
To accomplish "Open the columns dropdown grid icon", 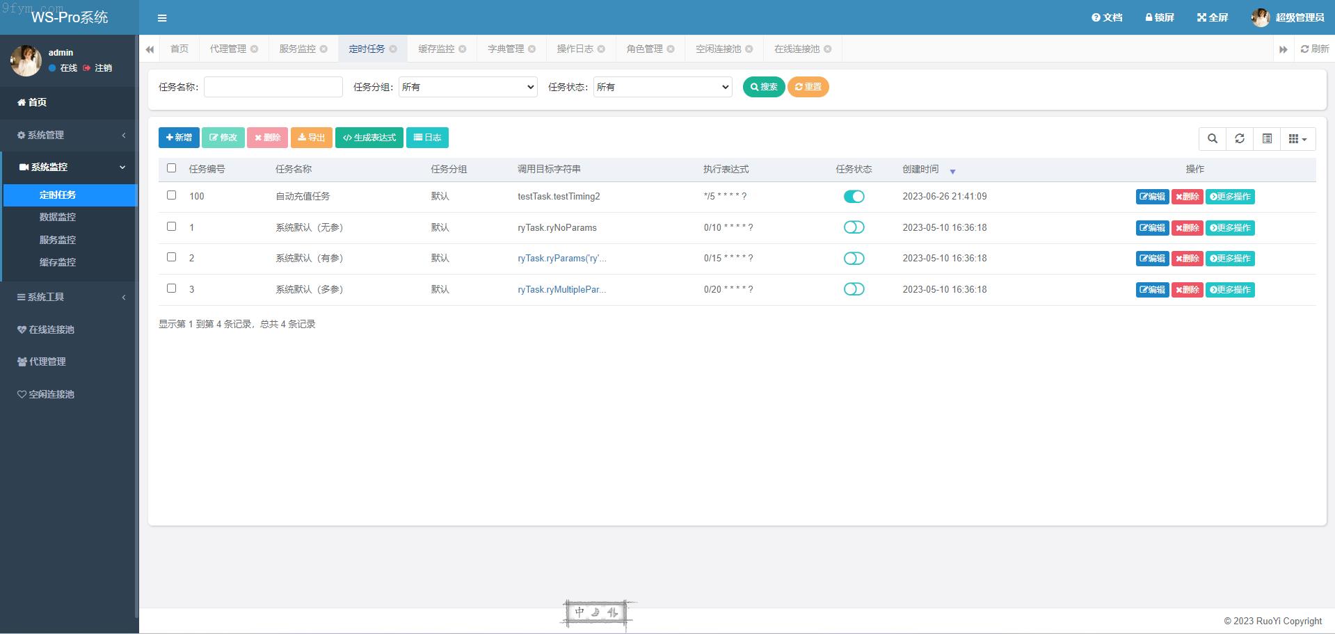I will tap(1297, 138).
